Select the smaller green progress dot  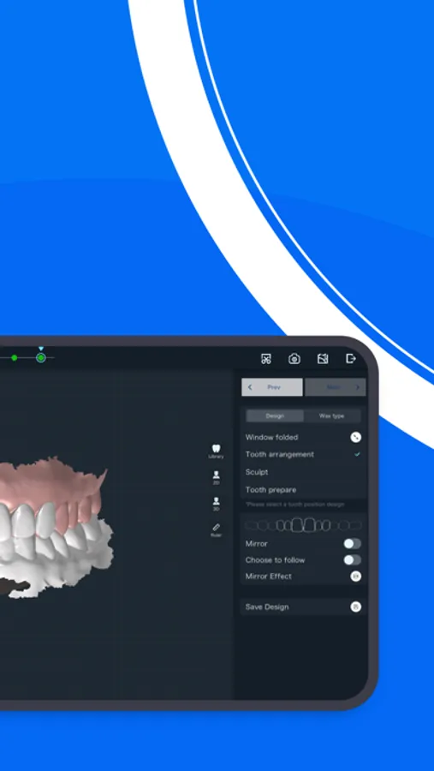(15, 358)
